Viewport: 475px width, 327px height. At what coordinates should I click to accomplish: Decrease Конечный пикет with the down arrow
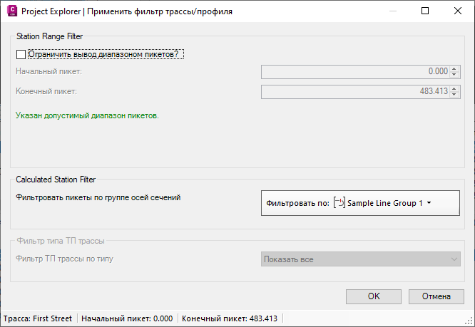pos(454,94)
